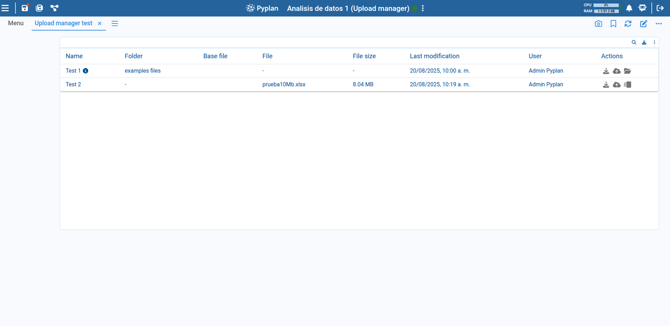Click the save model icon with notification dot
The image size is (670, 326).
tap(25, 8)
